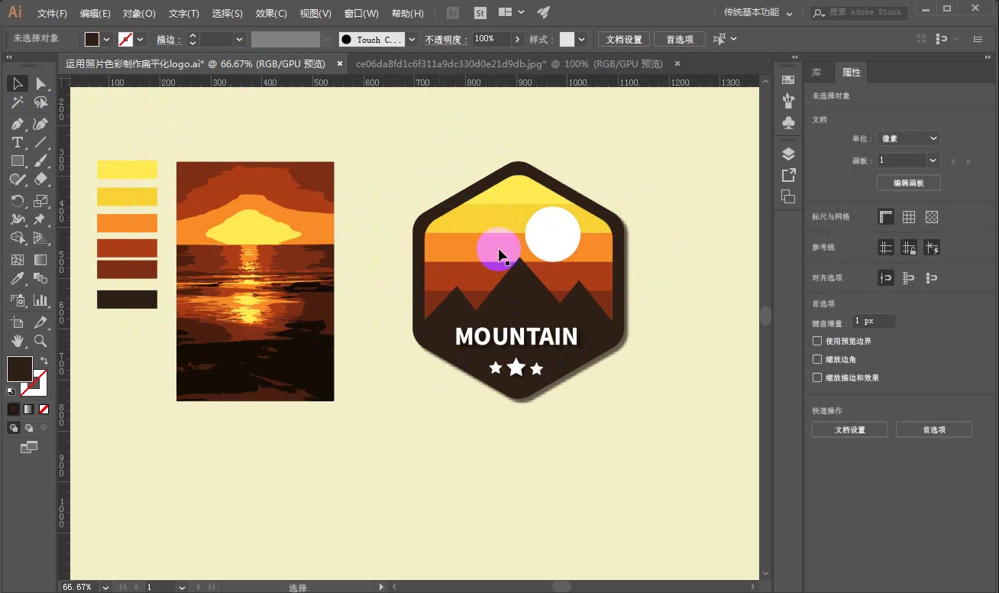
Task: Select the Lasso tool
Action: click(x=40, y=102)
